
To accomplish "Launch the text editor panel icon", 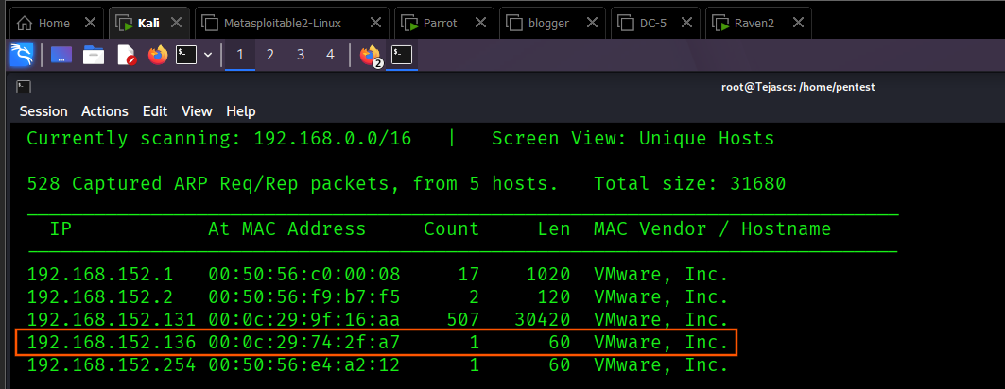I will (126, 56).
